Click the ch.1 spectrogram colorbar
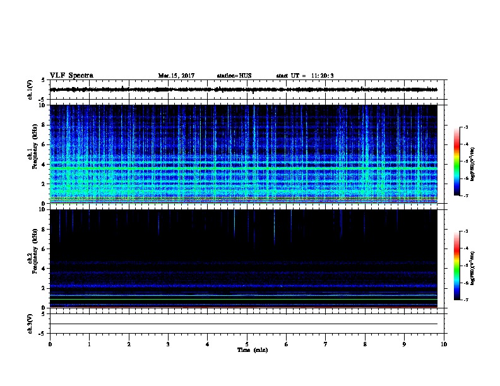This screenshot has height=386, width=500. [x=457, y=161]
